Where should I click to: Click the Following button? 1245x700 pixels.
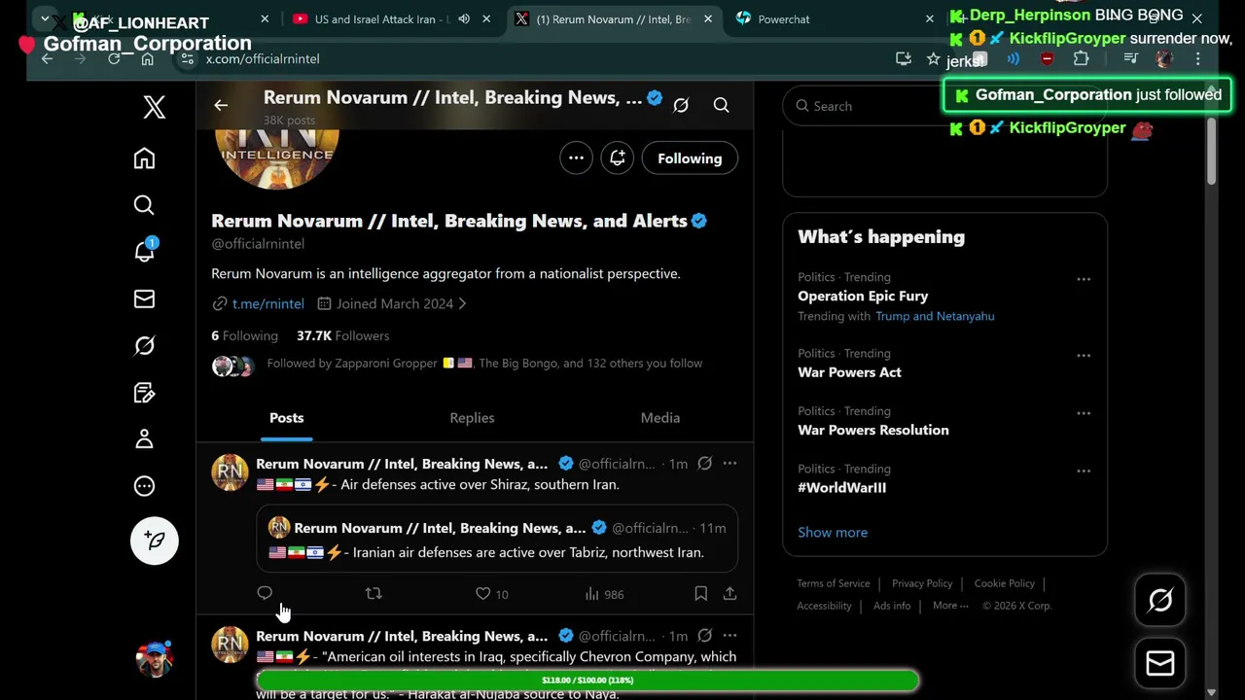[x=690, y=158]
